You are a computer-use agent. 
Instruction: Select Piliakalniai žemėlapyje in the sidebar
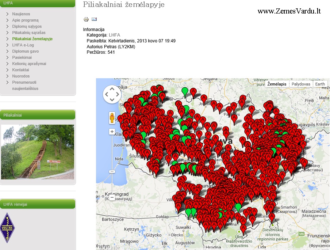(x=32, y=39)
